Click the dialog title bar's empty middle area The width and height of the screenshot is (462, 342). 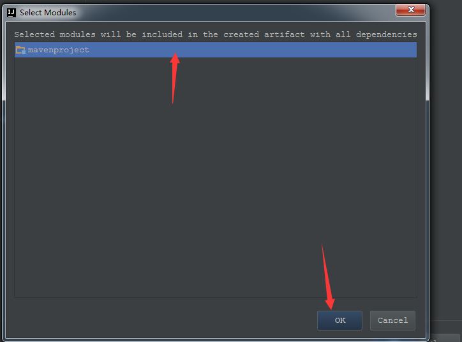235,12
